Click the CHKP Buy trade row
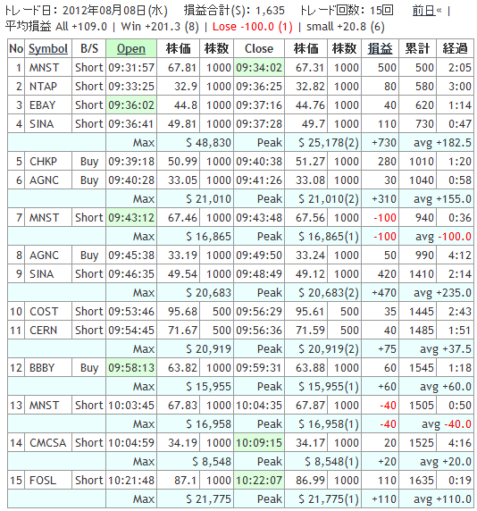This screenshot has height=511, width=477. (x=240, y=161)
